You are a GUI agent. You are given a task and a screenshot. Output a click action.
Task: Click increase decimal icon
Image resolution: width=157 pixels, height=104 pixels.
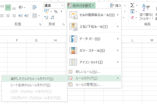[x=46, y=17]
